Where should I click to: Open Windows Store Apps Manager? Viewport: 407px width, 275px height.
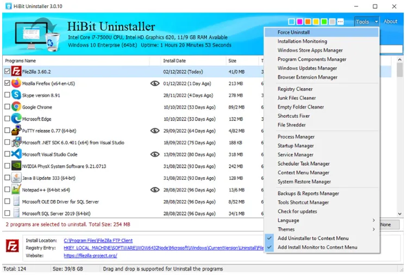(x=322, y=50)
